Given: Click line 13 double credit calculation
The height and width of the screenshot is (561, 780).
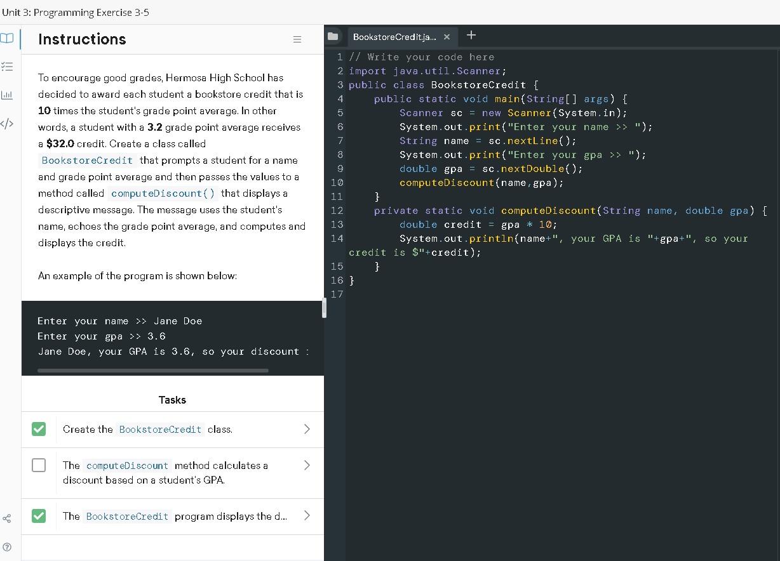Looking at the screenshot, I should coord(478,225).
